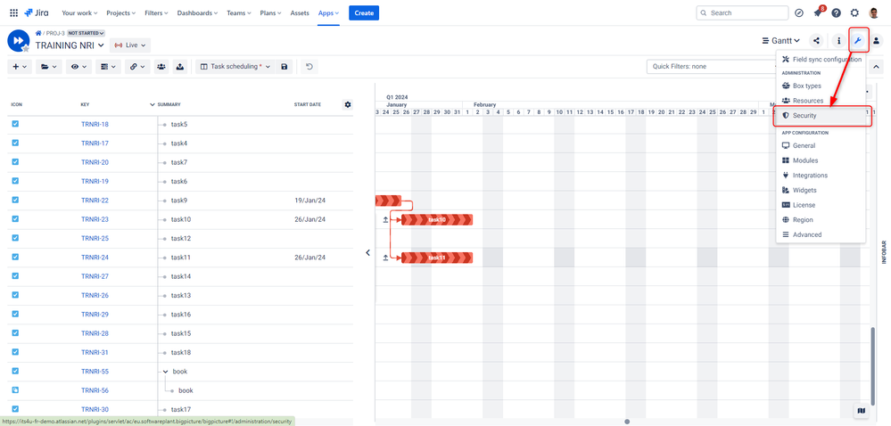
Task: Toggle the TRNRI-23 row checkbox icon
Action: click(x=15, y=218)
